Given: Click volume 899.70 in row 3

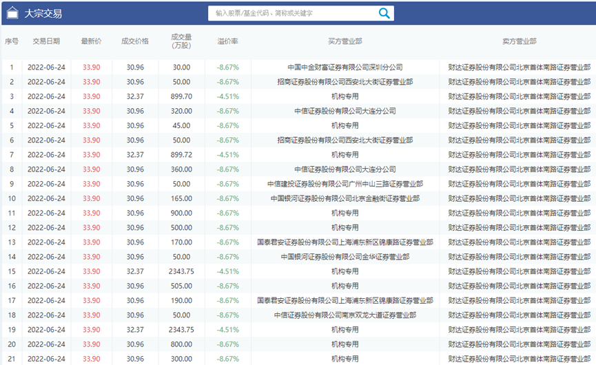Looking at the screenshot, I should 181,96.
